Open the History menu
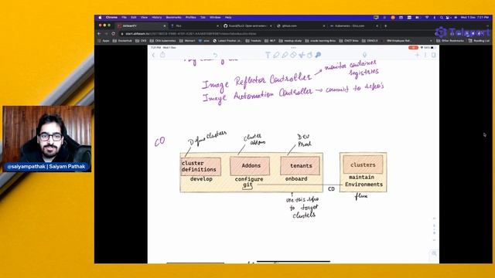 click(156, 18)
